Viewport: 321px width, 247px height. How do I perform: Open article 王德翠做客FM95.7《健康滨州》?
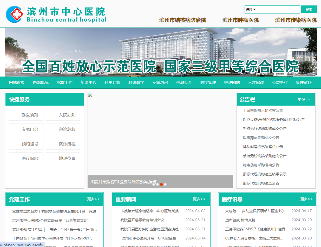click(255, 229)
